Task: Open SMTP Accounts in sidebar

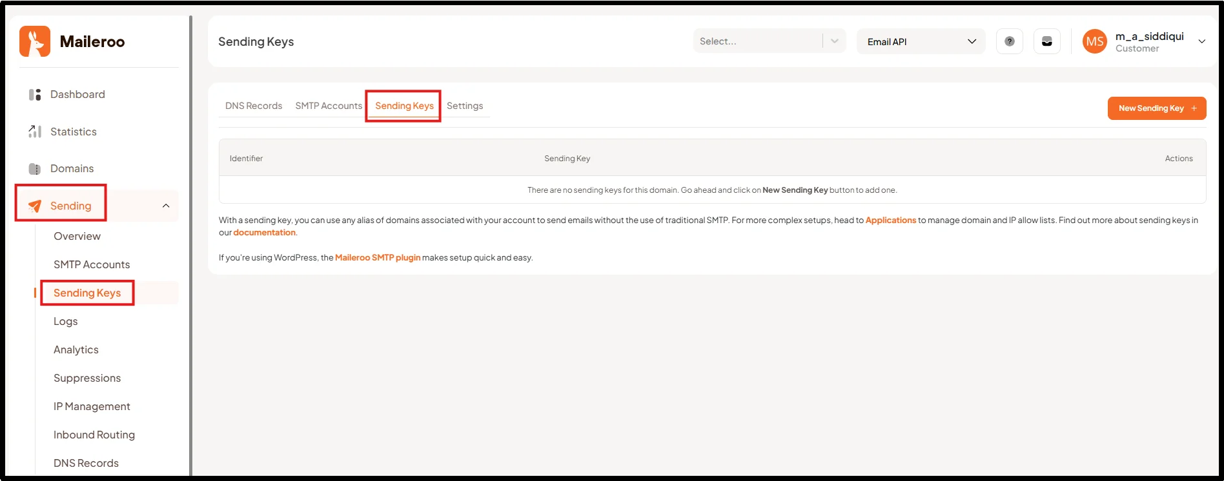Action: pyautogui.click(x=92, y=264)
